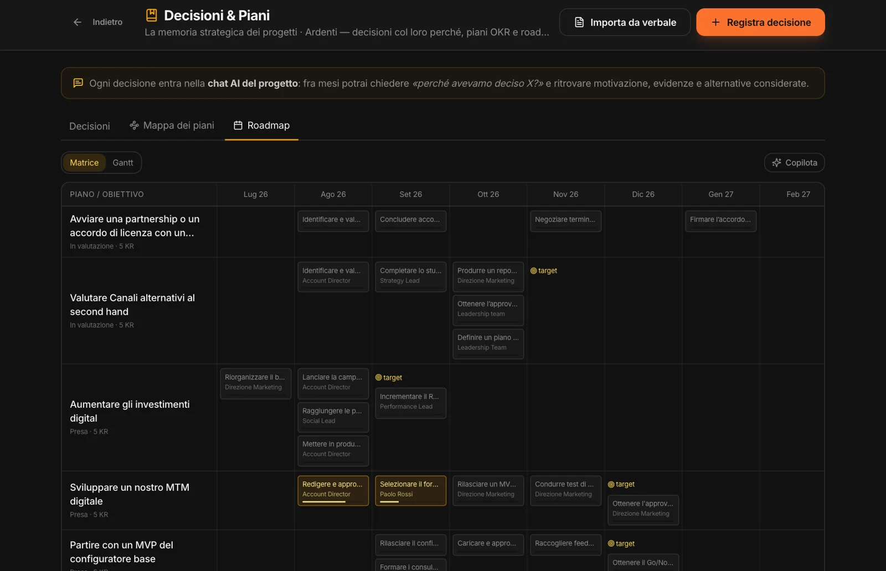Open Mettere in produ... card
Screen dimensions: 886x571
pyautogui.click(x=333, y=450)
